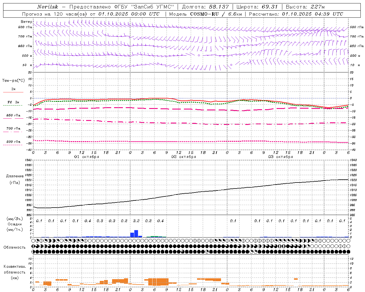Click the (гПа) unit under Давление
365x292 pixels.
tap(15, 183)
